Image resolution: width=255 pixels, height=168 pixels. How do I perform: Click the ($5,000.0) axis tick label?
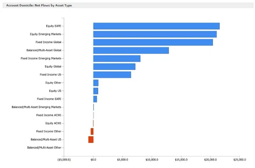[64, 159]
